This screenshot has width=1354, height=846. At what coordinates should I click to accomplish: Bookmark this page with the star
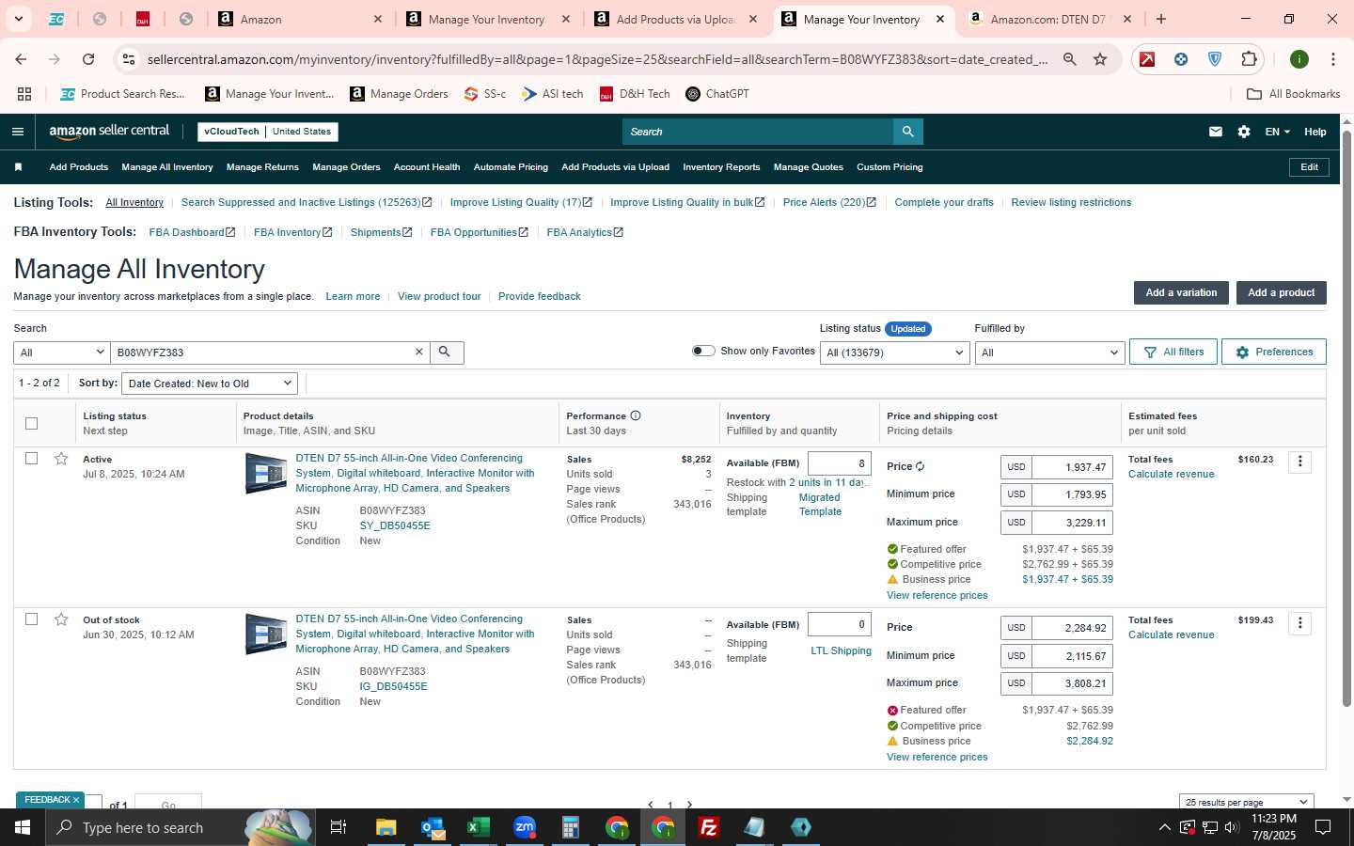click(1100, 59)
